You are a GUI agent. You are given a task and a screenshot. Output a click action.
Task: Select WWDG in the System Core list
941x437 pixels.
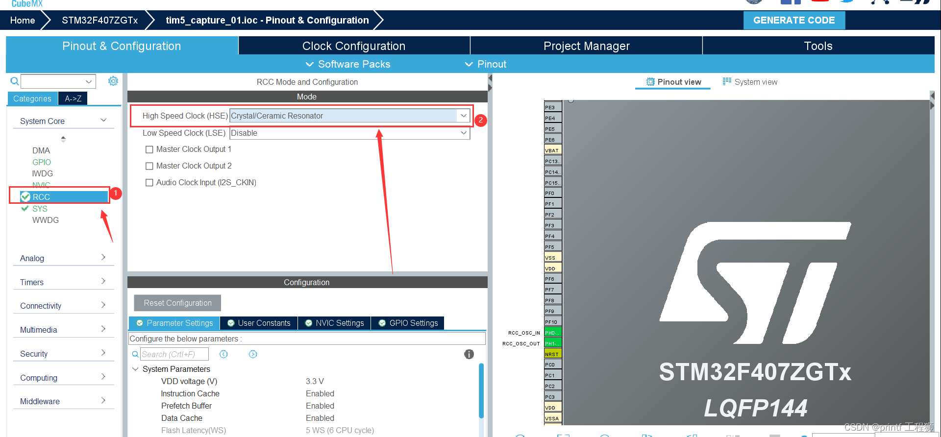click(46, 220)
